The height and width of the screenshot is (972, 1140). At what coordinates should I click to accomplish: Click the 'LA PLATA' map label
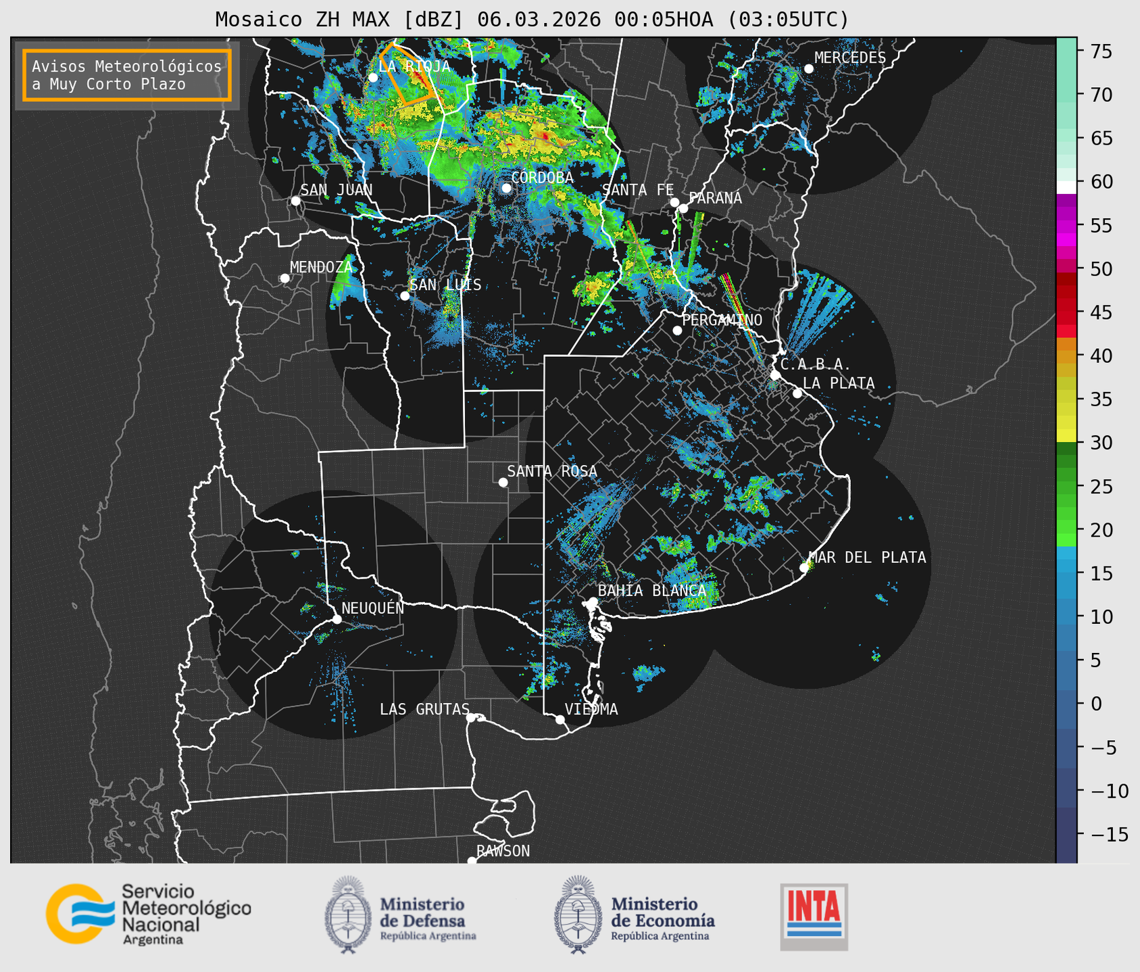tap(839, 383)
